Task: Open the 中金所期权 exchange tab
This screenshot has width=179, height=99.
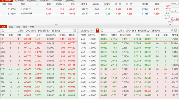Action: click(32, 1)
